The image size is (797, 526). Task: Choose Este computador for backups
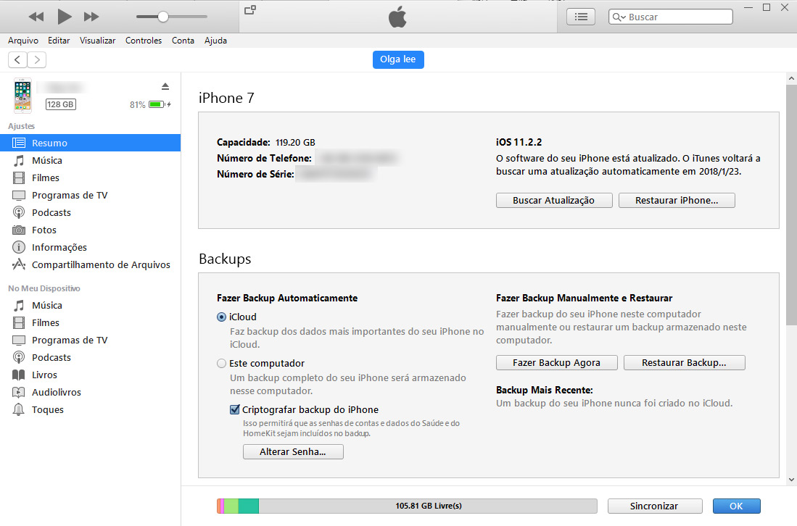tap(221, 363)
